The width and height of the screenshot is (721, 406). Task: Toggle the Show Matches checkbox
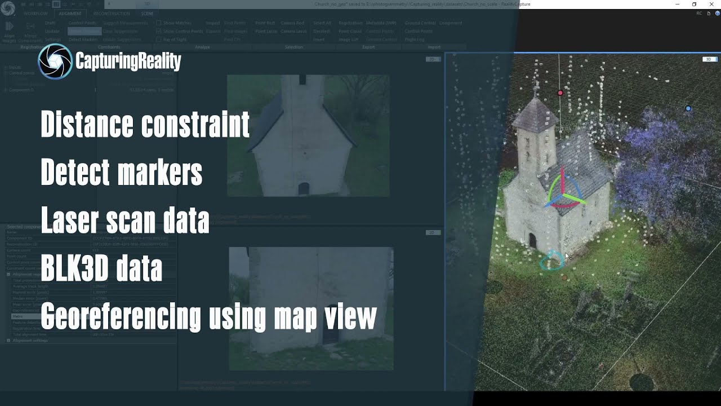(159, 23)
